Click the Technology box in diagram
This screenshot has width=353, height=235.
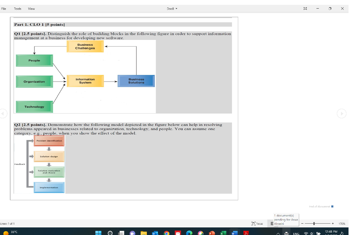pyautogui.click(x=34, y=107)
